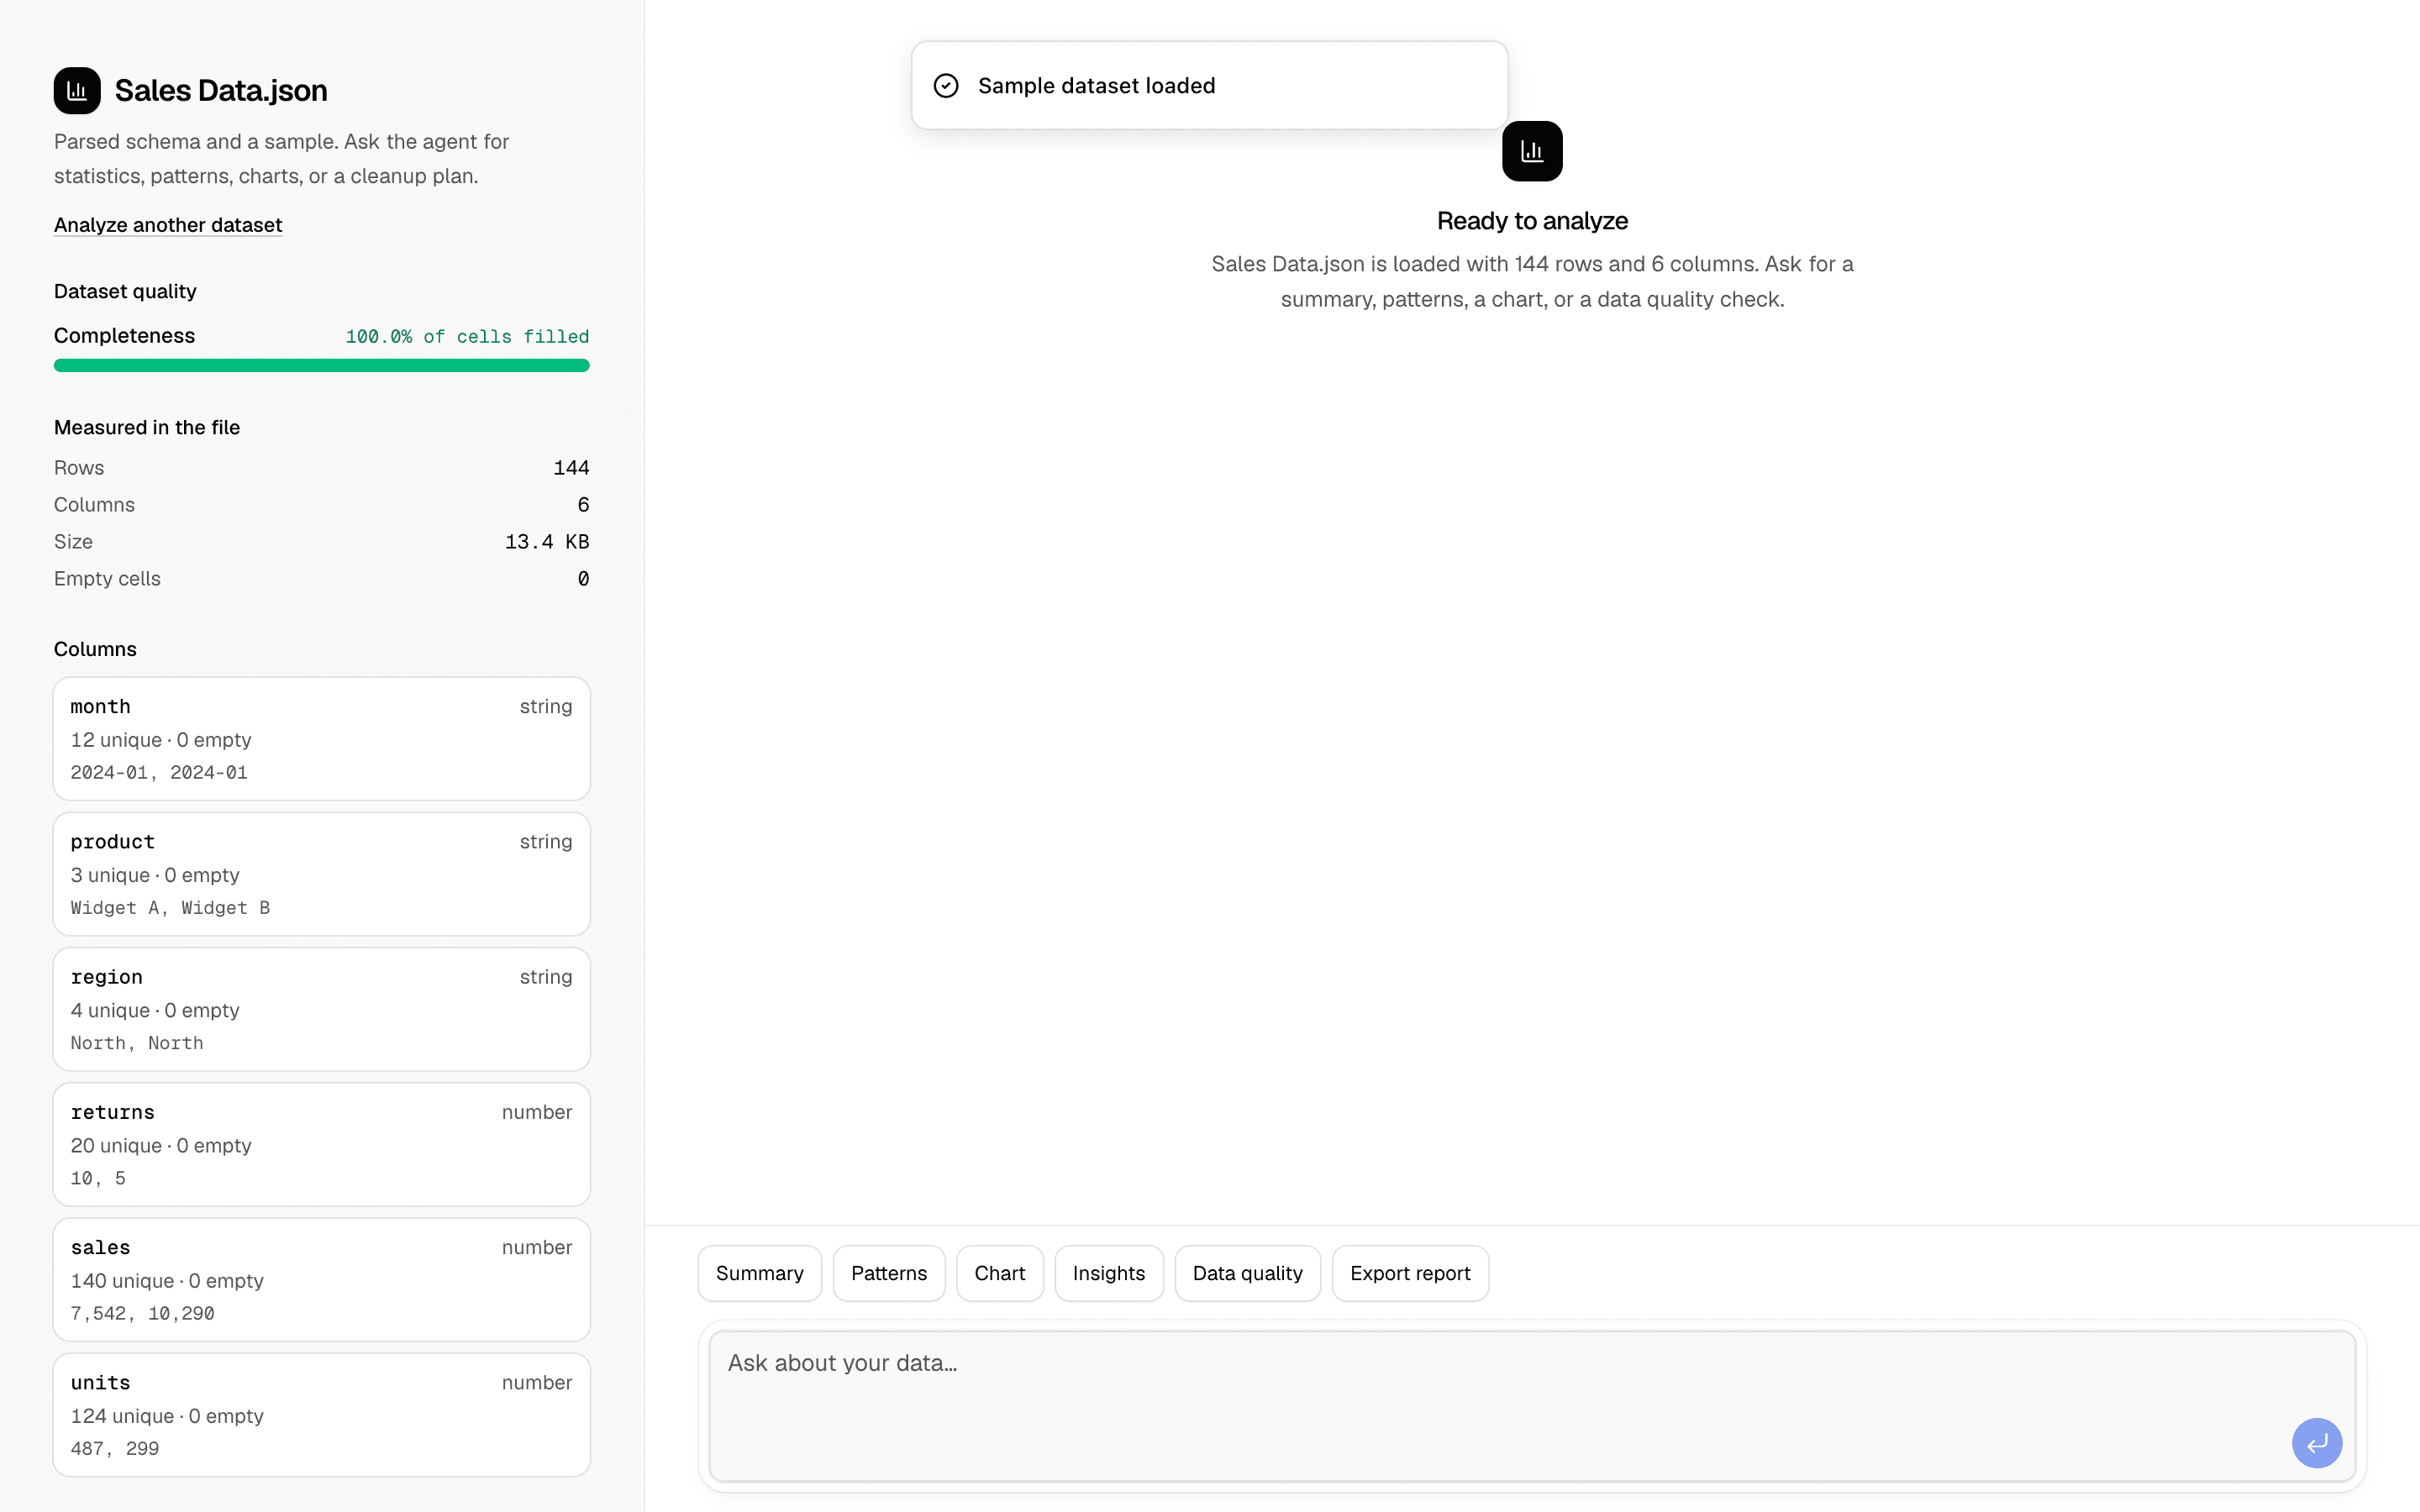Click the Size value 13.4 KB

[547, 542]
